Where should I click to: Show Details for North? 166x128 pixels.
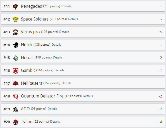[56, 45]
